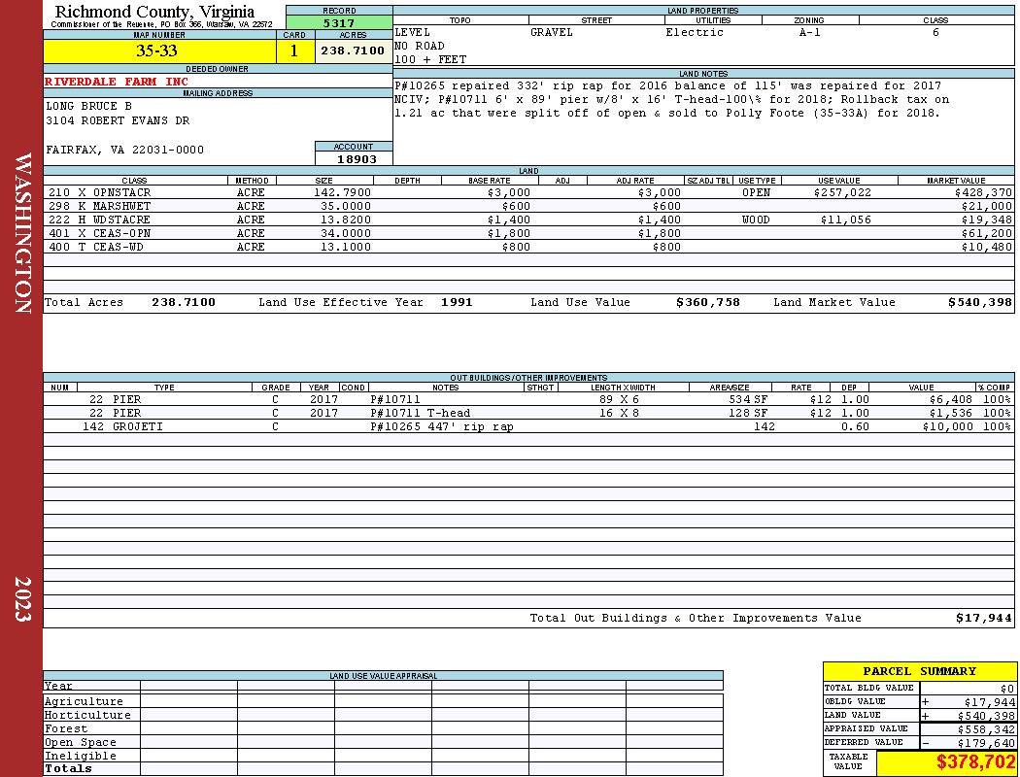The height and width of the screenshot is (777, 1020).
Task: Click FAIRFAX, VA 22031-0000 line
Action: 124,150
